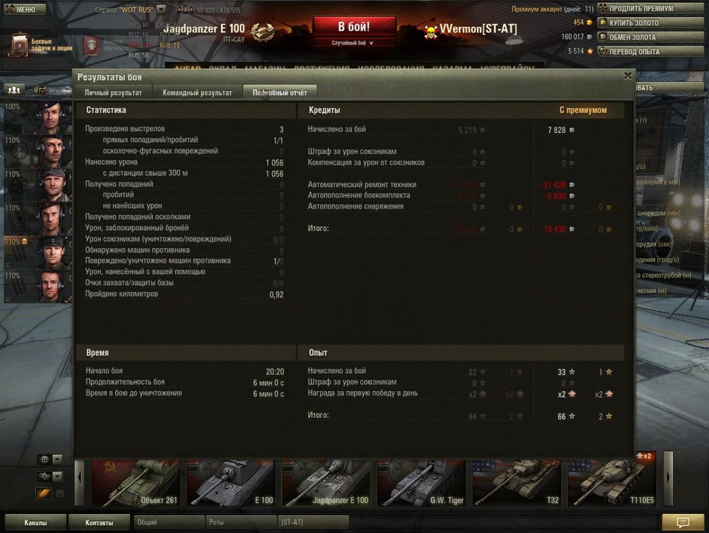Open the АНГАР menu item
This screenshot has width=709, height=533.
pyautogui.click(x=187, y=69)
